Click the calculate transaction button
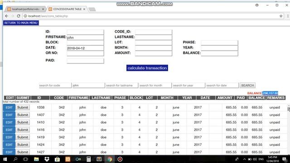The width and height of the screenshot is (290, 163). point(147,68)
